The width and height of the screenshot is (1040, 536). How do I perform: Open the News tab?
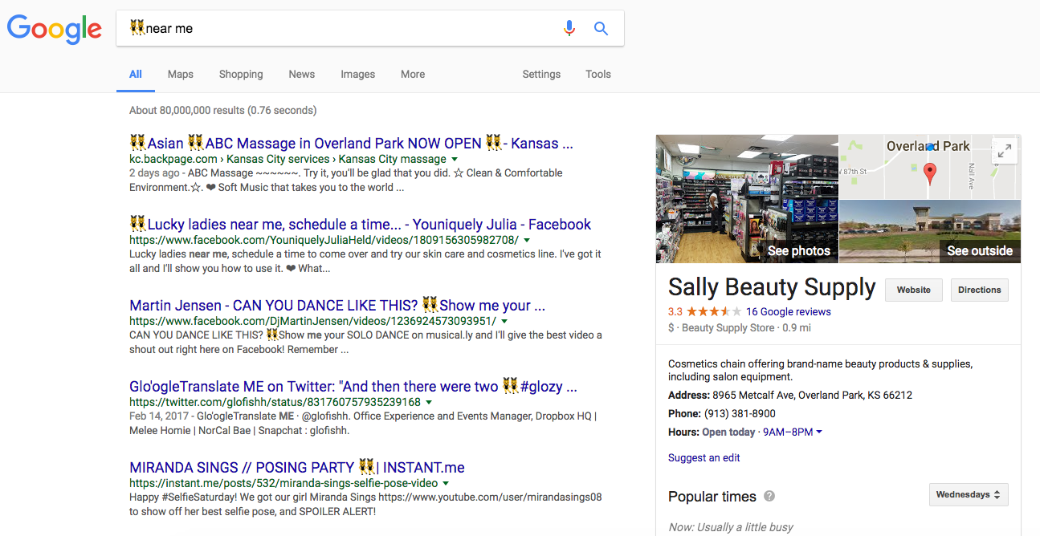coord(302,74)
